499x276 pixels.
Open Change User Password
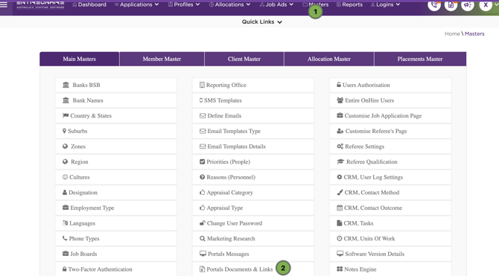click(x=253, y=223)
